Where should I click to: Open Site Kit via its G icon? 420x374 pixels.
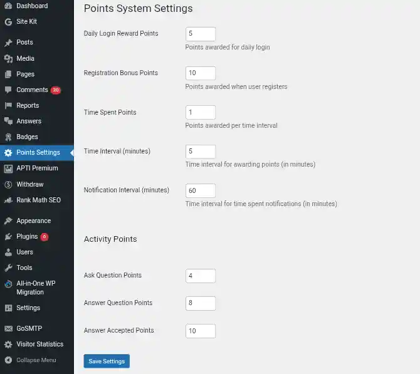pyautogui.click(x=8, y=22)
